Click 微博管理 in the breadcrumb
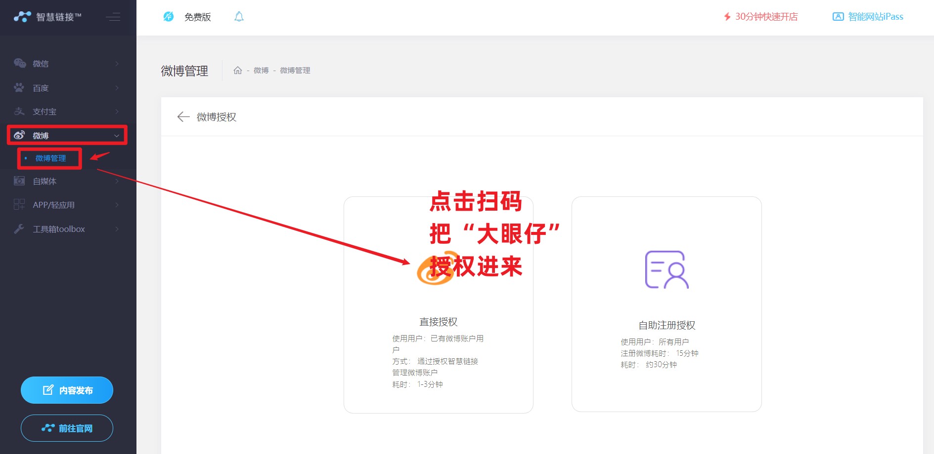 click(x=295, y=71)
